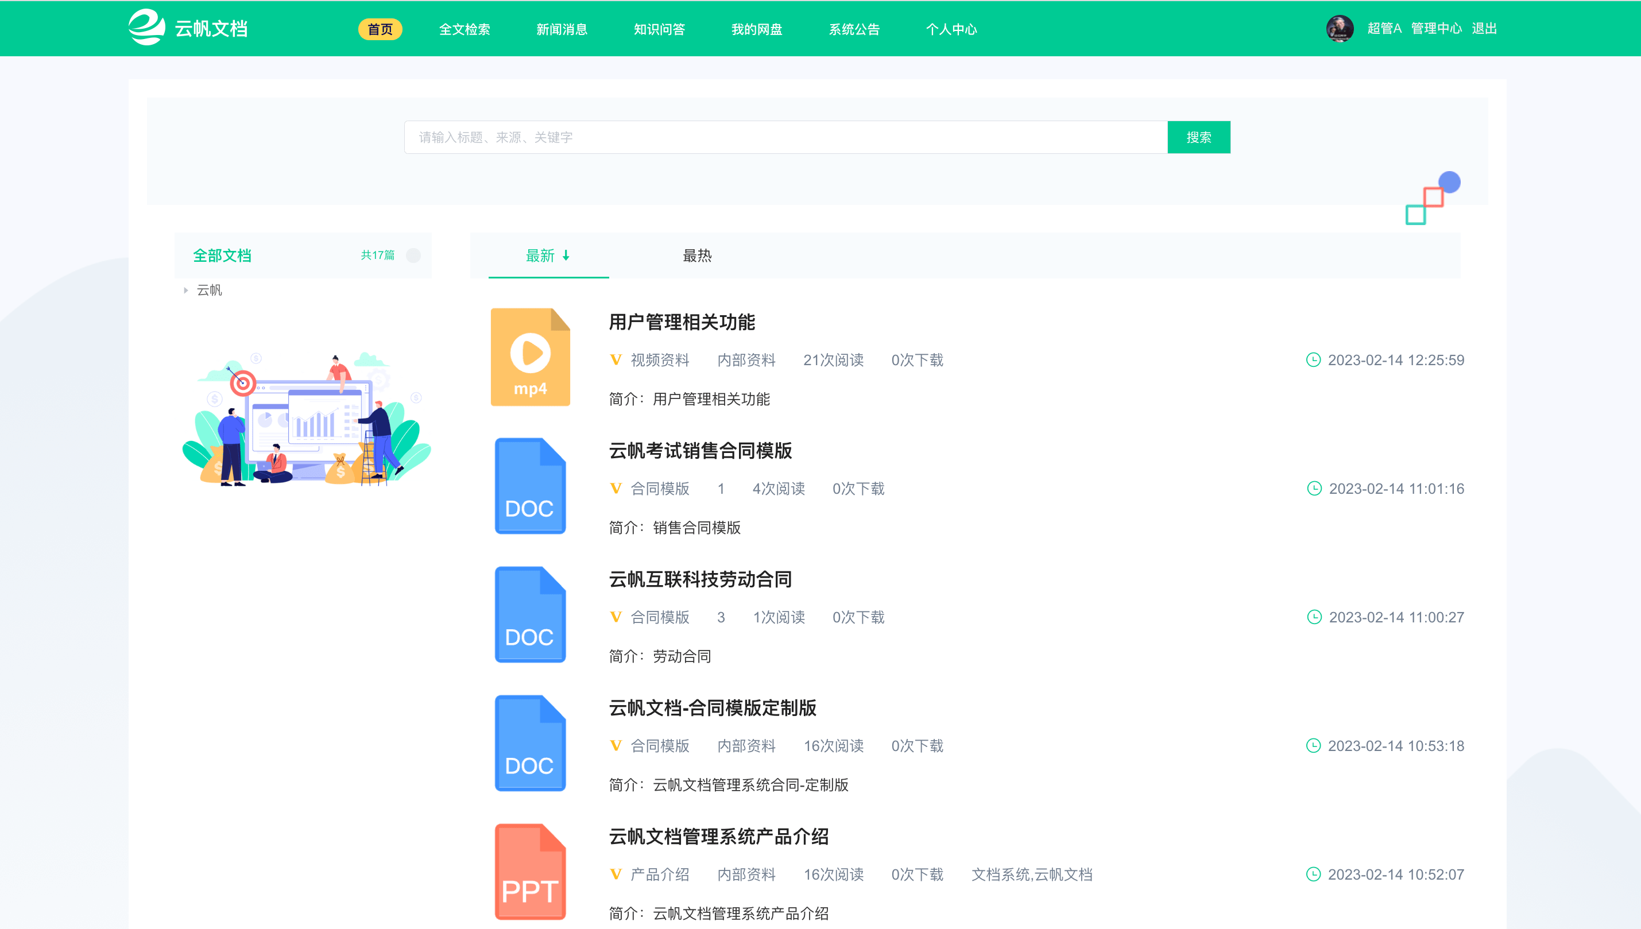Screen dimensions: 1641x929
Task: Open the 云帆互联科技劳动合同 document title
Action: coord(700,579)
